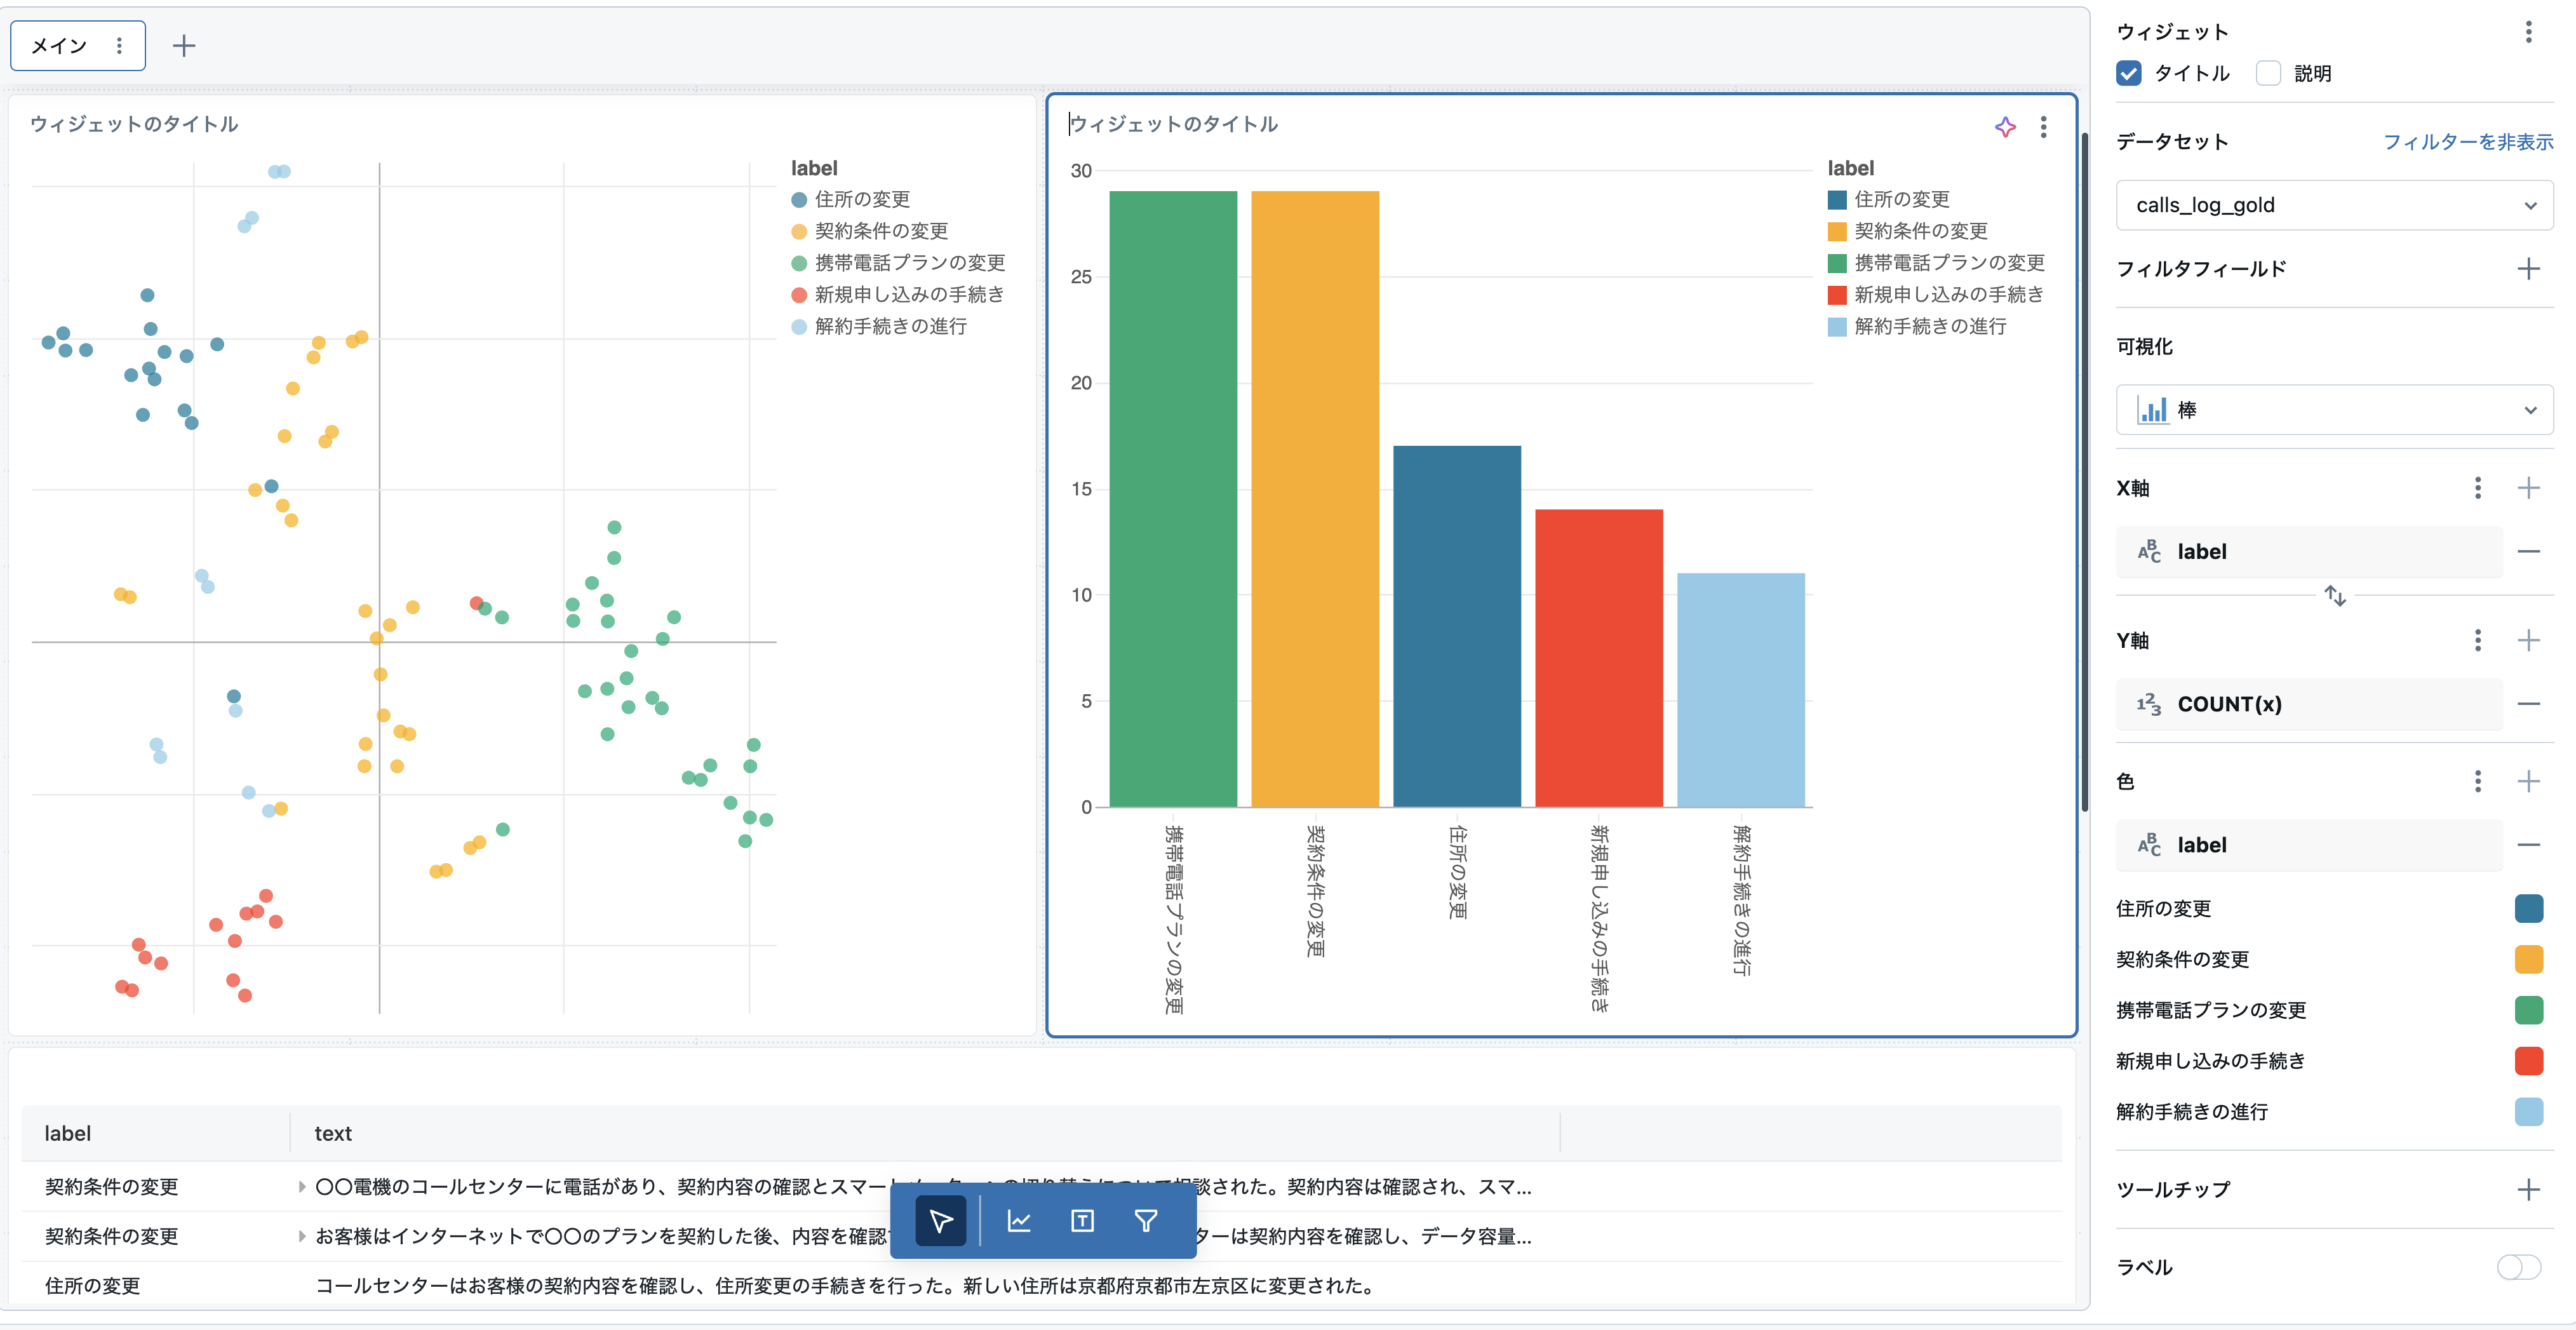
Task: Swap X and Y axes
Action: pyautogui.click(x=2334, y=596)
